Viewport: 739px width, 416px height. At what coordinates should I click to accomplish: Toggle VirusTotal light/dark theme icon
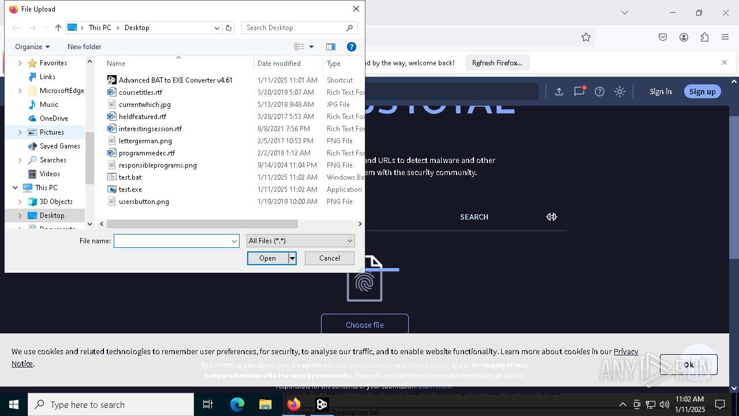(x=619, y=91)
